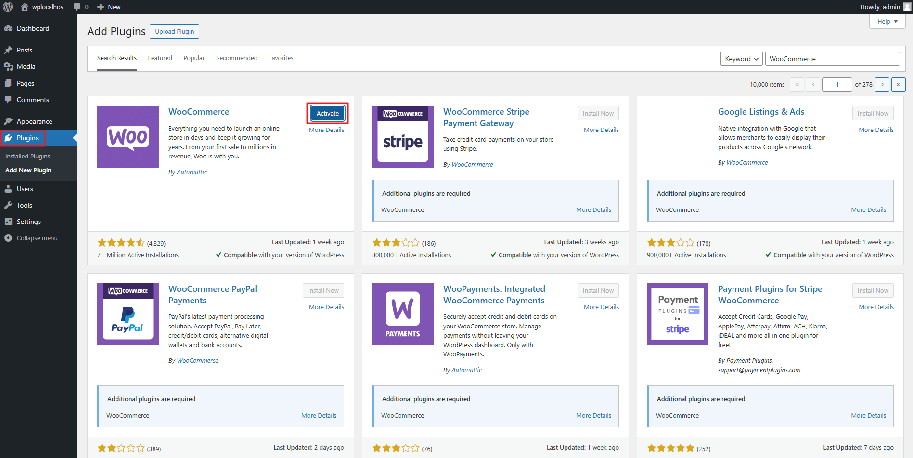Screen dimensions: 913x458
Task: Activate the WooCommerce plugin
Action: 327,113
